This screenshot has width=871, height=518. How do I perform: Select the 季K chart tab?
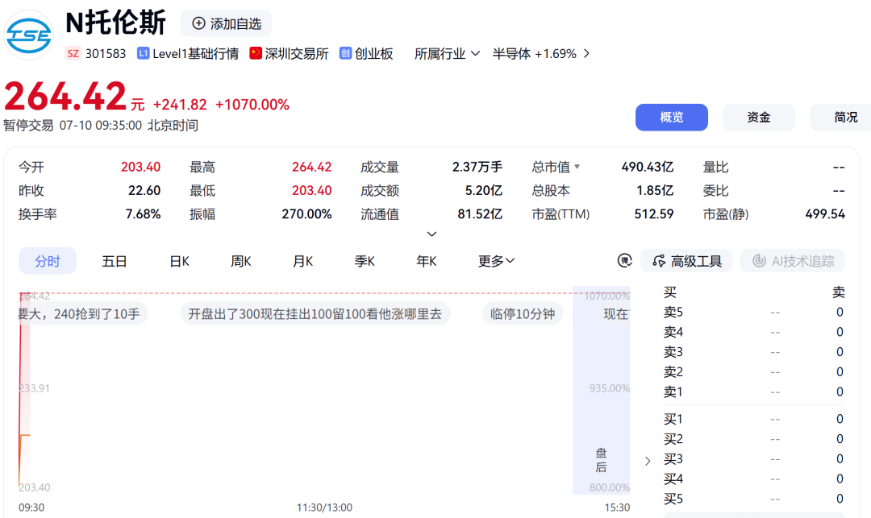click(x=365, y=261)
